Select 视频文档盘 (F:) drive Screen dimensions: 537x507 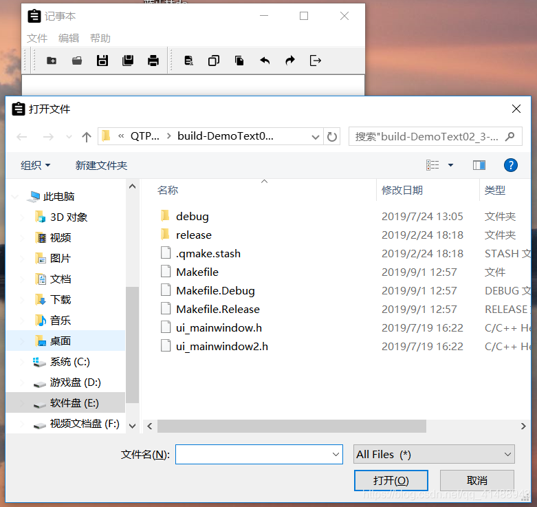(85, 424)
